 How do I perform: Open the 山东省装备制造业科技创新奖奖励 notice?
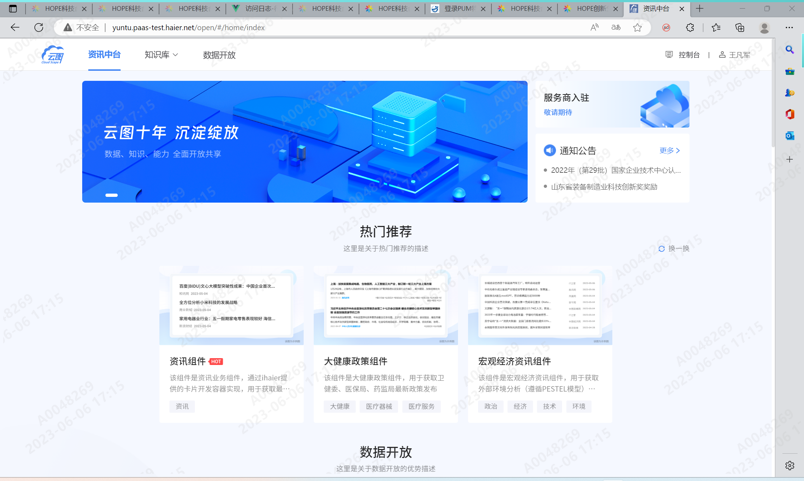point(604,186)
